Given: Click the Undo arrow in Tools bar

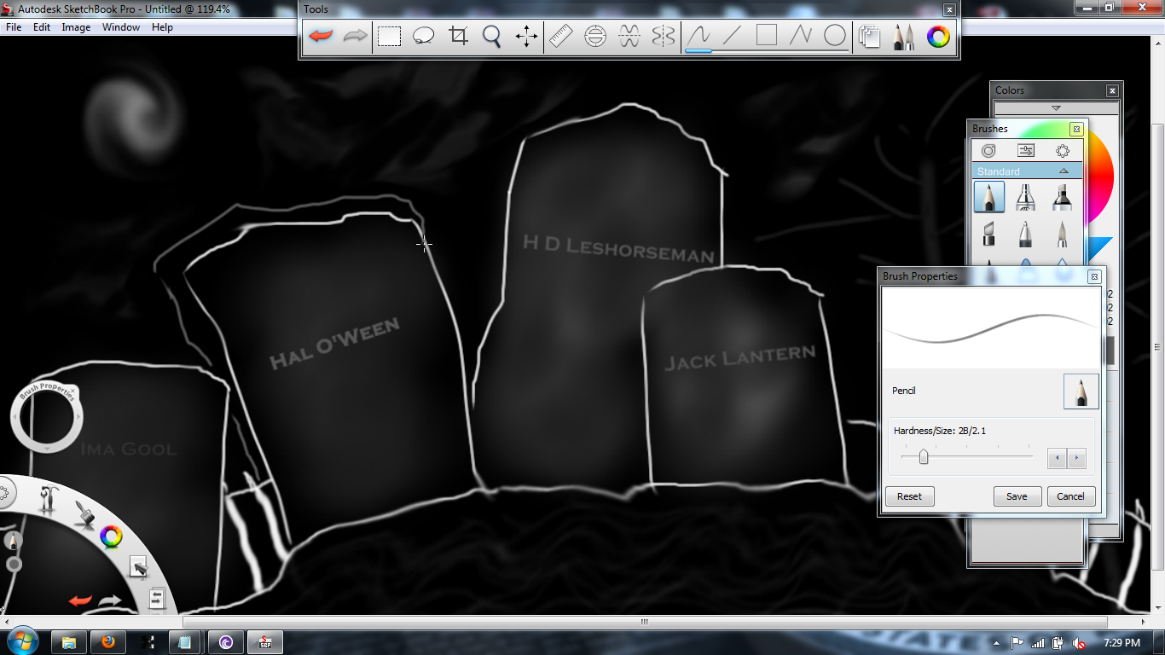Looking at the screenshot, I should [321, 36].
